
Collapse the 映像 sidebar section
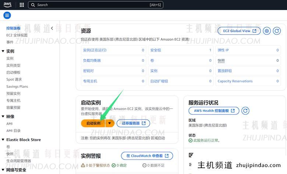(3, 117)
